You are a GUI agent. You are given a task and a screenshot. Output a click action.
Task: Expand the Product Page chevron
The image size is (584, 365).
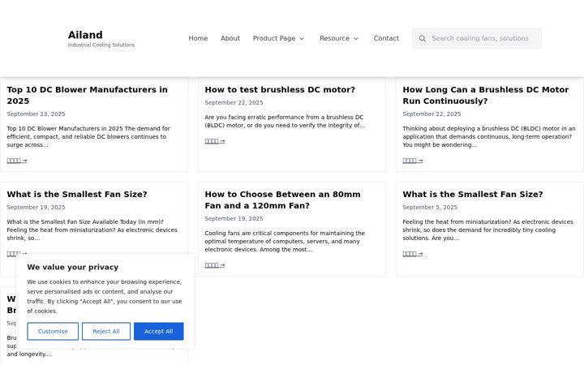(302, 38)
